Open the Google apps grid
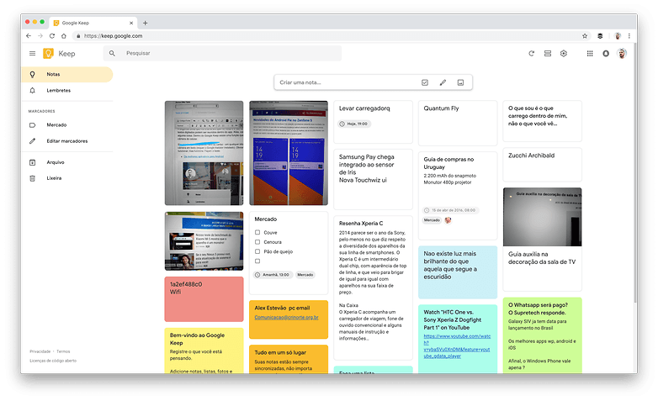The image size is (658, 401). coord(590,53)
